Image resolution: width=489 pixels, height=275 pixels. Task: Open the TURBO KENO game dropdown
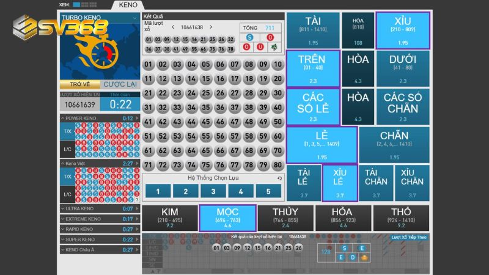pos(134,19)
